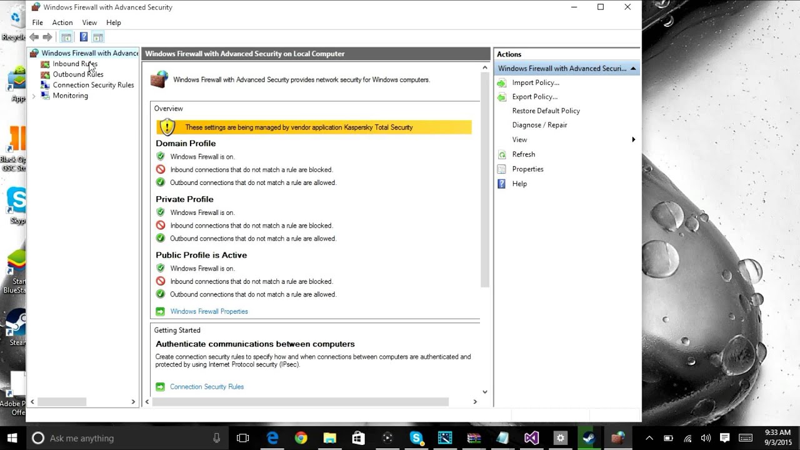Open File Explorer from the taskbar
The image size is (800, 450).
(330, 438)
